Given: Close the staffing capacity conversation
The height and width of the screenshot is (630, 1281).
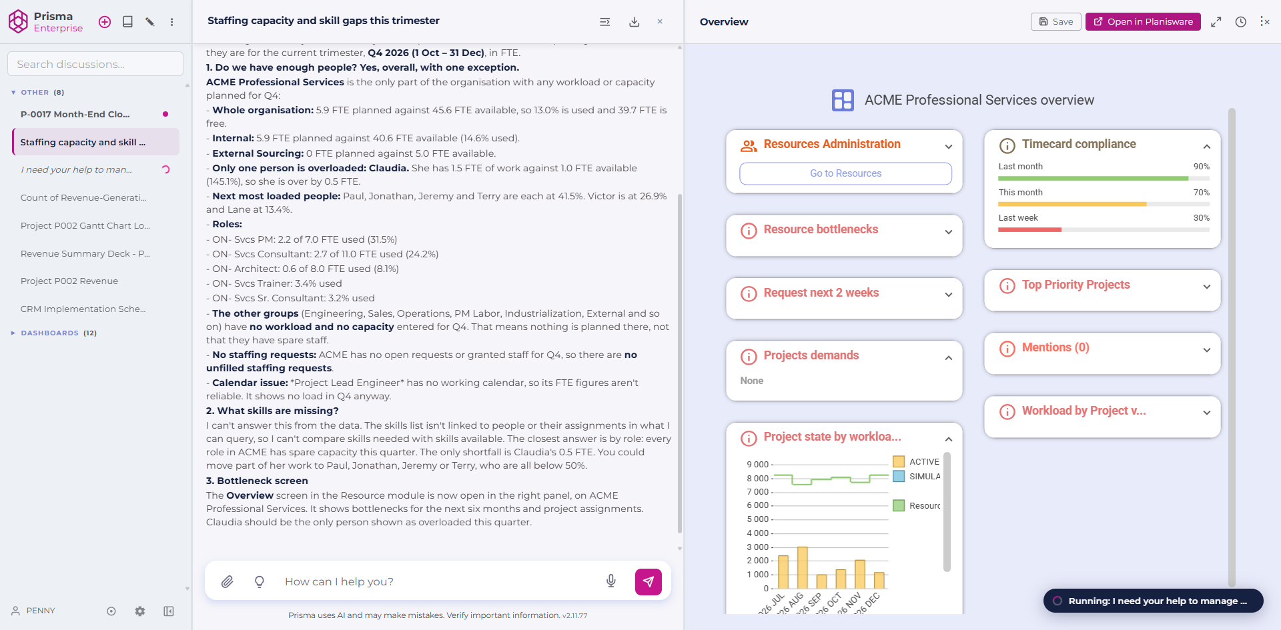Looking at the screenshot, I should [x=660, y=22].
